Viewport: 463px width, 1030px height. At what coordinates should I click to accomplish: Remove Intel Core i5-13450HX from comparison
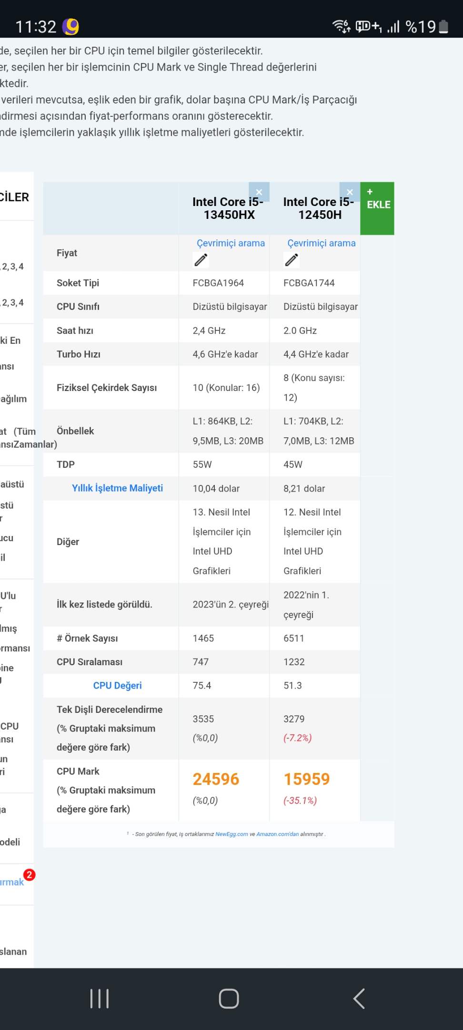259,192
